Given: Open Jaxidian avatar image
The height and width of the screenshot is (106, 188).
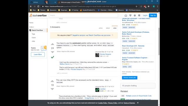Looking at the screenshot, I should pyautogui.click(x=97, y=90).
